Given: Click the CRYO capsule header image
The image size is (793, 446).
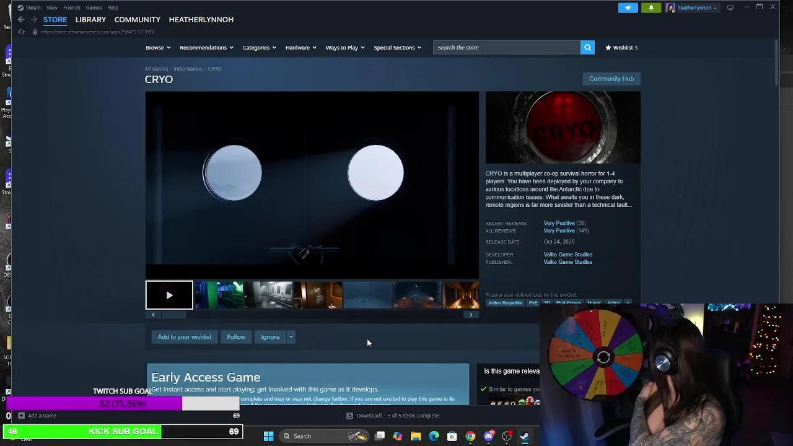Looking at the screenshot, I should tap(563, 128).
